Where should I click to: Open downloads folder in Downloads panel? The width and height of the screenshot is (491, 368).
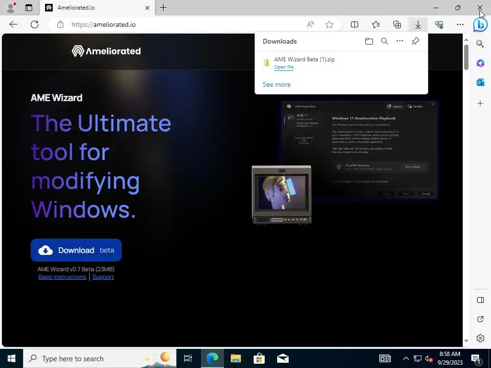[369, 41]
